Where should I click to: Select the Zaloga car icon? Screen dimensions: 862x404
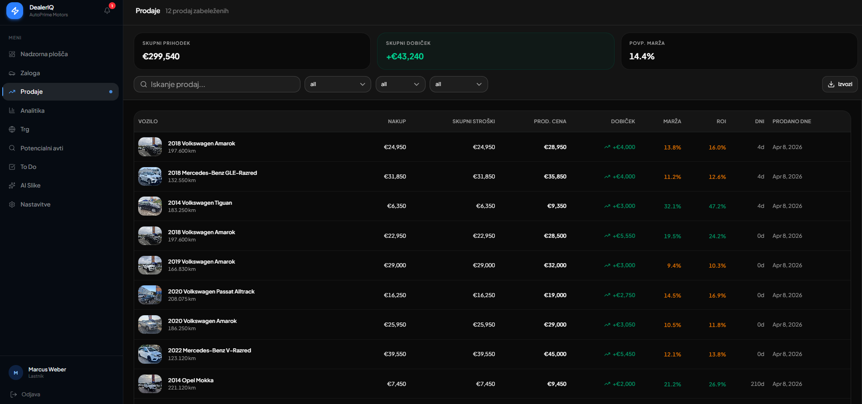click(x=12, y=73)
